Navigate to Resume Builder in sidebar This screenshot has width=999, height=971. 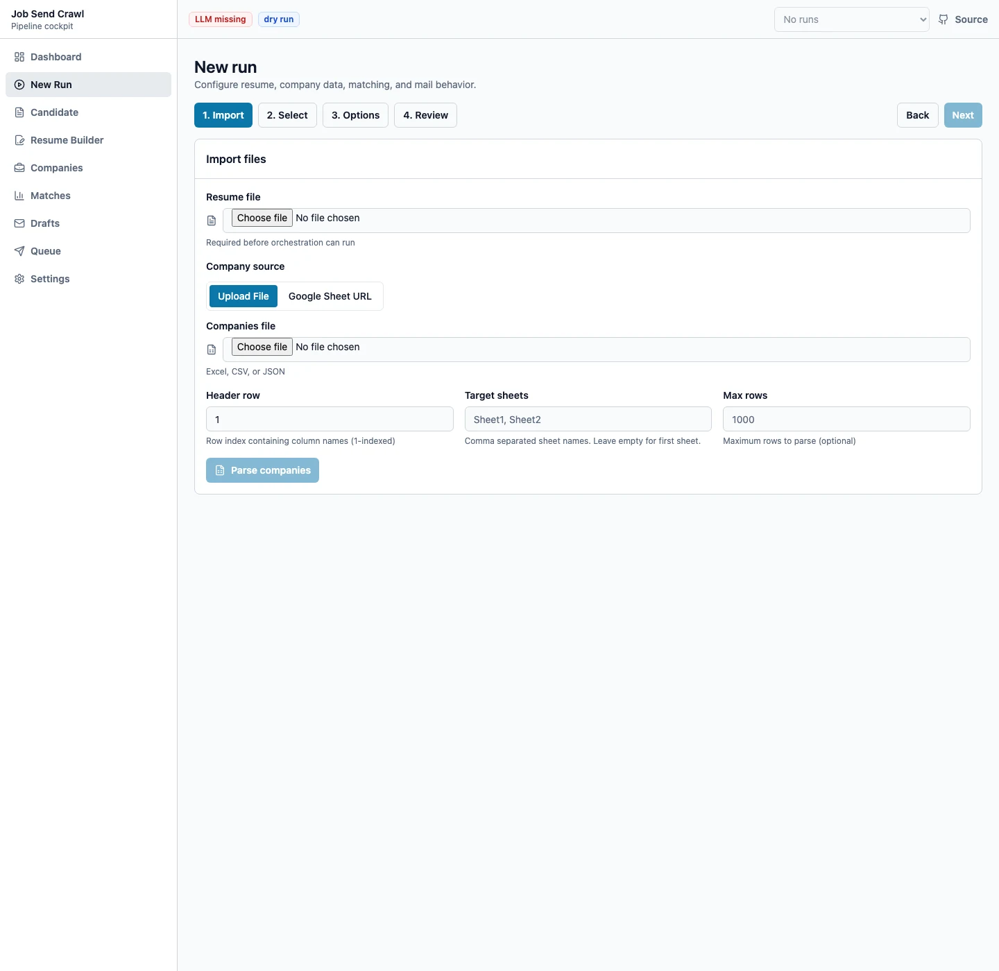pyautogui.click(x=88, y=140)
